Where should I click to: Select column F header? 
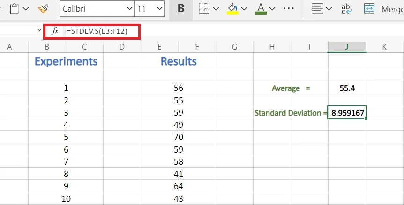click(197, 47)
